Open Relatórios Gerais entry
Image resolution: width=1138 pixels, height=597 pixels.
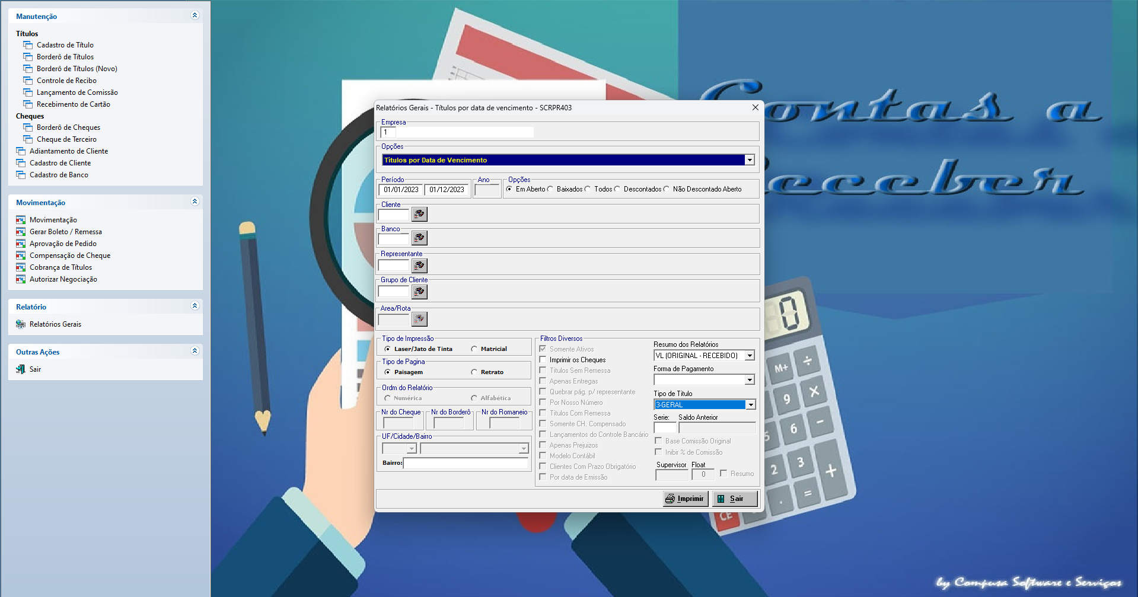coord(55,324)
